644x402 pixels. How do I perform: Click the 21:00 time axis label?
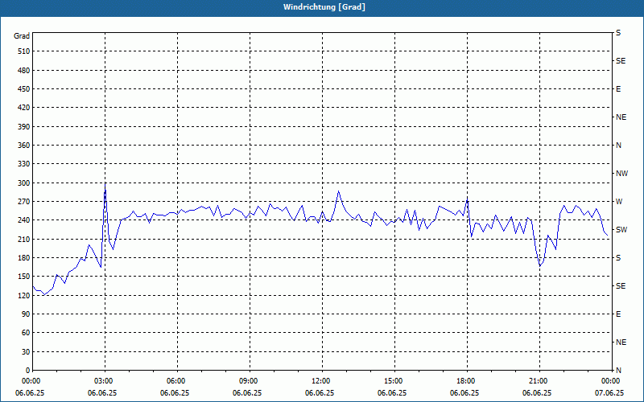coord(538,381)
